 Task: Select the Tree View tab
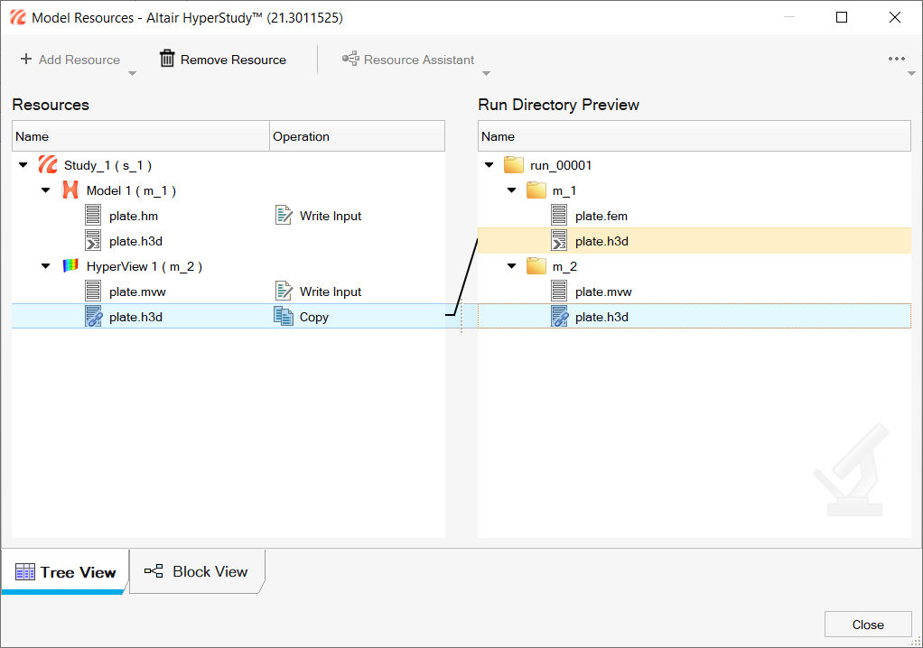[x=65, y=572]
